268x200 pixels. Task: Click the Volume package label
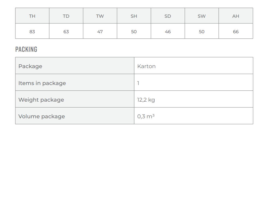41,116
